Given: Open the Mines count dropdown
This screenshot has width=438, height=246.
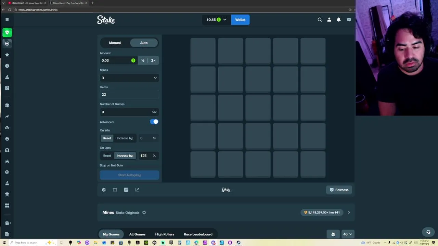Looking at the screenshot, I should point(129,78).
